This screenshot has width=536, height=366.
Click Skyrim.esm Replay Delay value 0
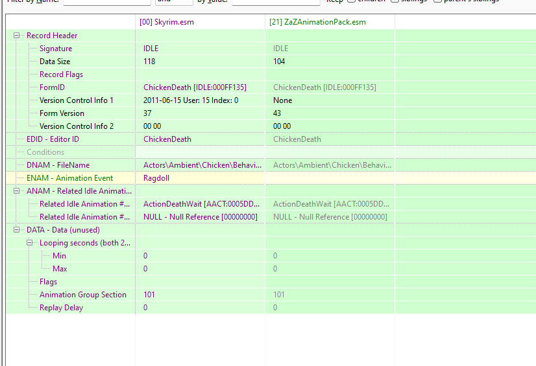coord(145,308)
